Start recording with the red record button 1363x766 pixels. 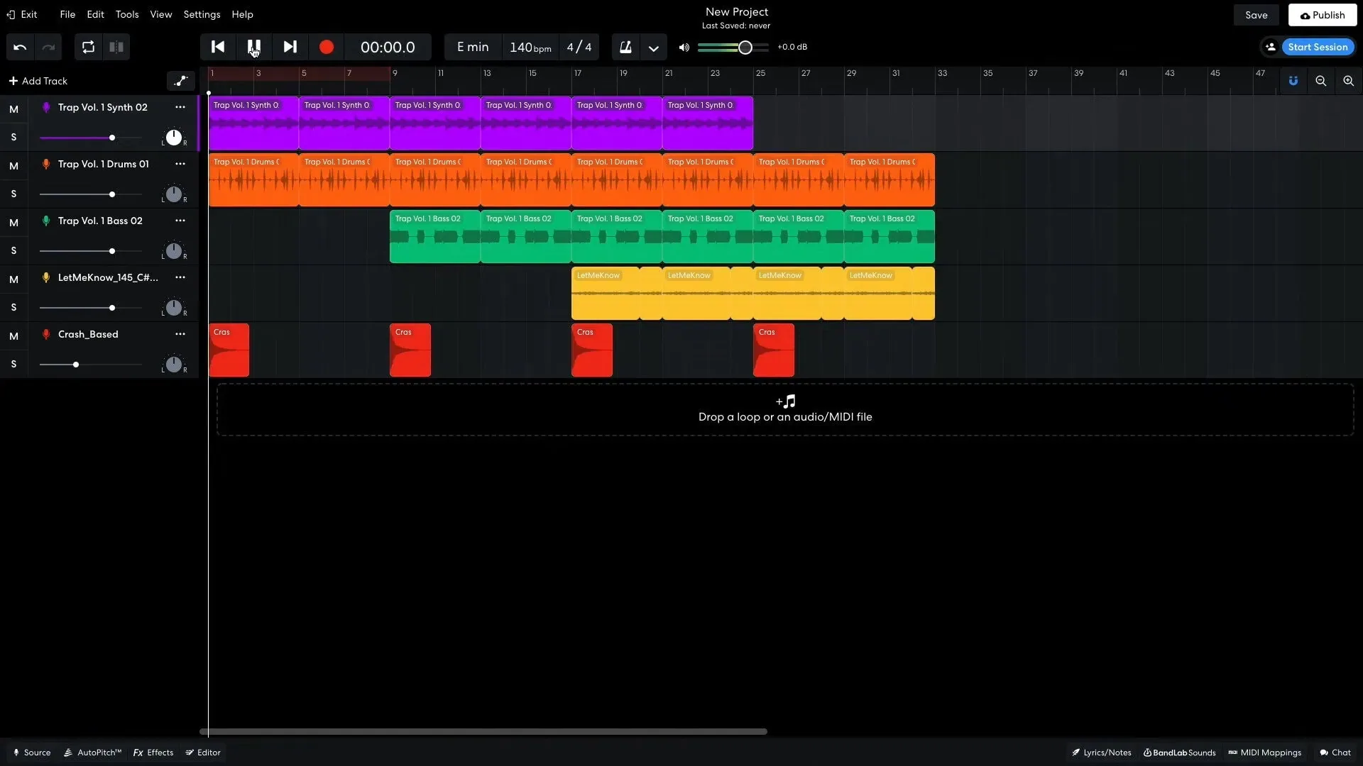(x=327, y=47)
